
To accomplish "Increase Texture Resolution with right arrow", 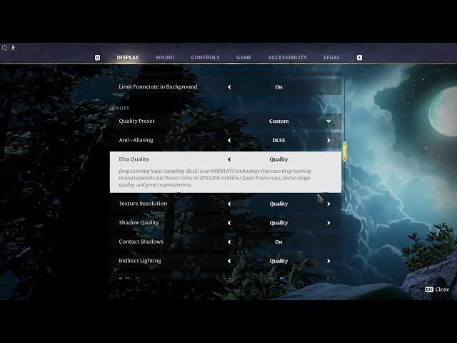I will pos(328,204).
